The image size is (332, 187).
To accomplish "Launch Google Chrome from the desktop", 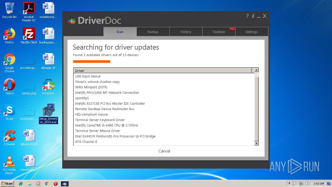I will pyautogui.click(x=9, y=63).
